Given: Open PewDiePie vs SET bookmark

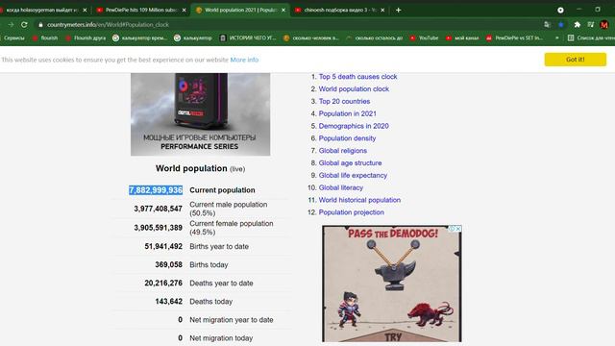Looking at the screenshot, I should [x=514, y=38].
